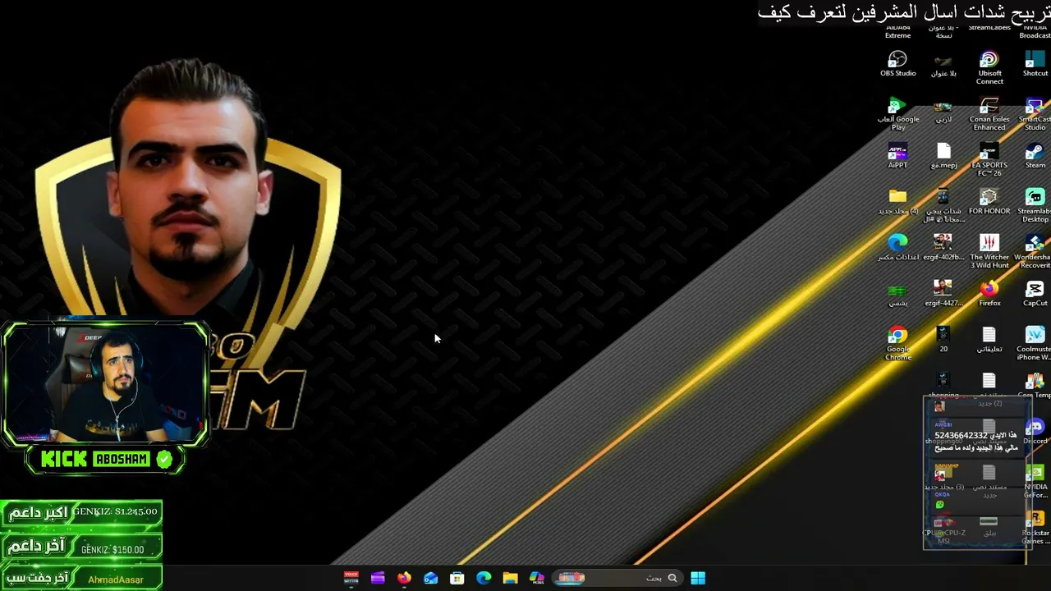
Task: Launch EA SPORTS FC 26 shortcut
Action: pyautogui.click(x=989, y=160)
